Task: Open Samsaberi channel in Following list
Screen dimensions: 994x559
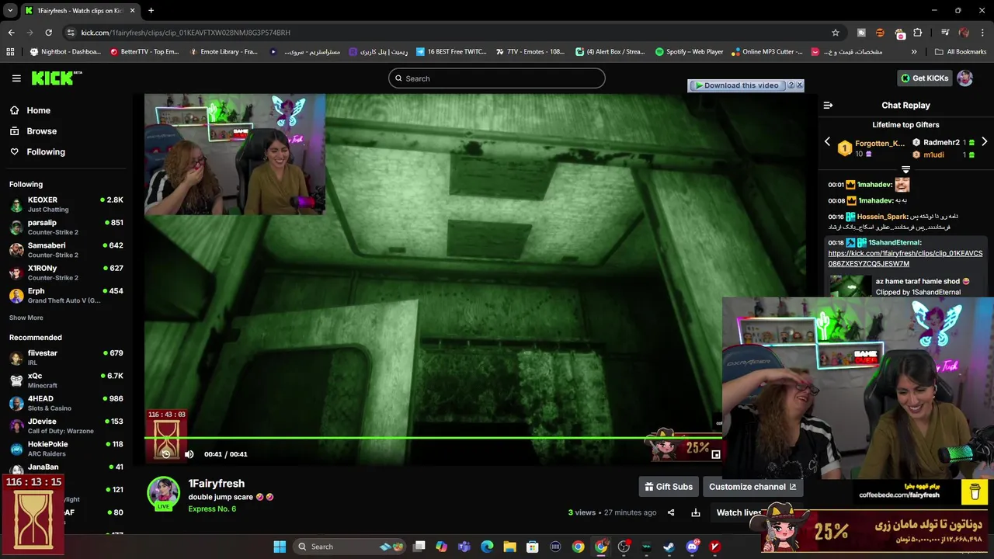Action: pos(66,249)
